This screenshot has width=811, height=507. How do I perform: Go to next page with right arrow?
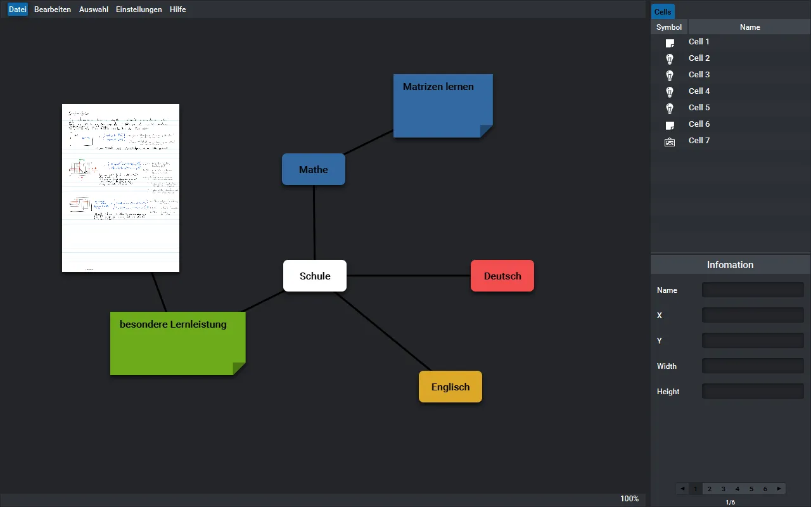tap(779, 489)
